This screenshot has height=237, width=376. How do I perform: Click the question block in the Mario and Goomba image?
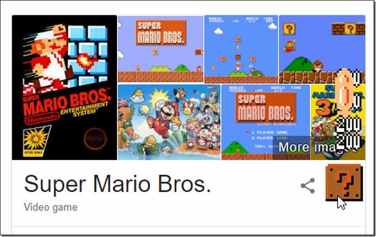[x=289, y=29]
